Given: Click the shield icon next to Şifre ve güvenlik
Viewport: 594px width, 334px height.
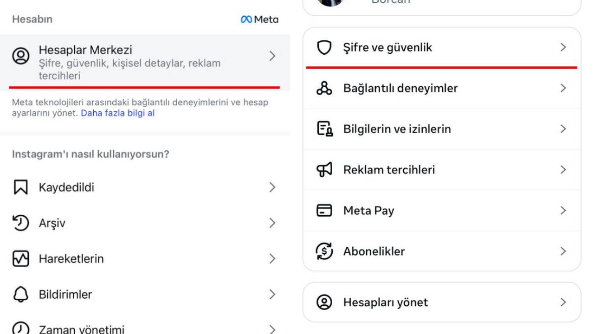Looking at the screenshot, I should 325,47.
